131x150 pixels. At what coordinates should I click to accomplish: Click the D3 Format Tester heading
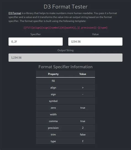tap(65, 7)
